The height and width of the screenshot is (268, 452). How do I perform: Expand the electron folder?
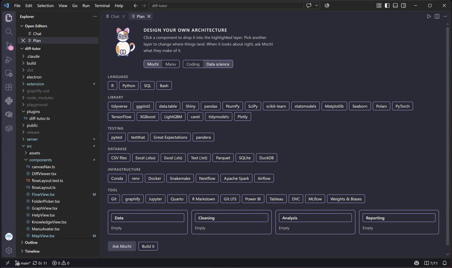point(58,77)
